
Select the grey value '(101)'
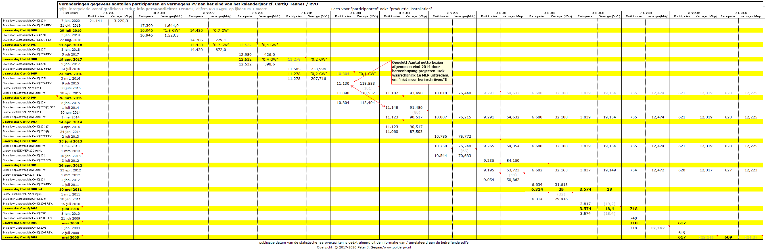tap(367, 88)
